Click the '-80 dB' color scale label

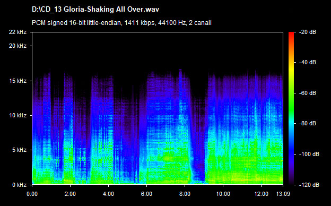pyautogui.click(x=308, y=123)
